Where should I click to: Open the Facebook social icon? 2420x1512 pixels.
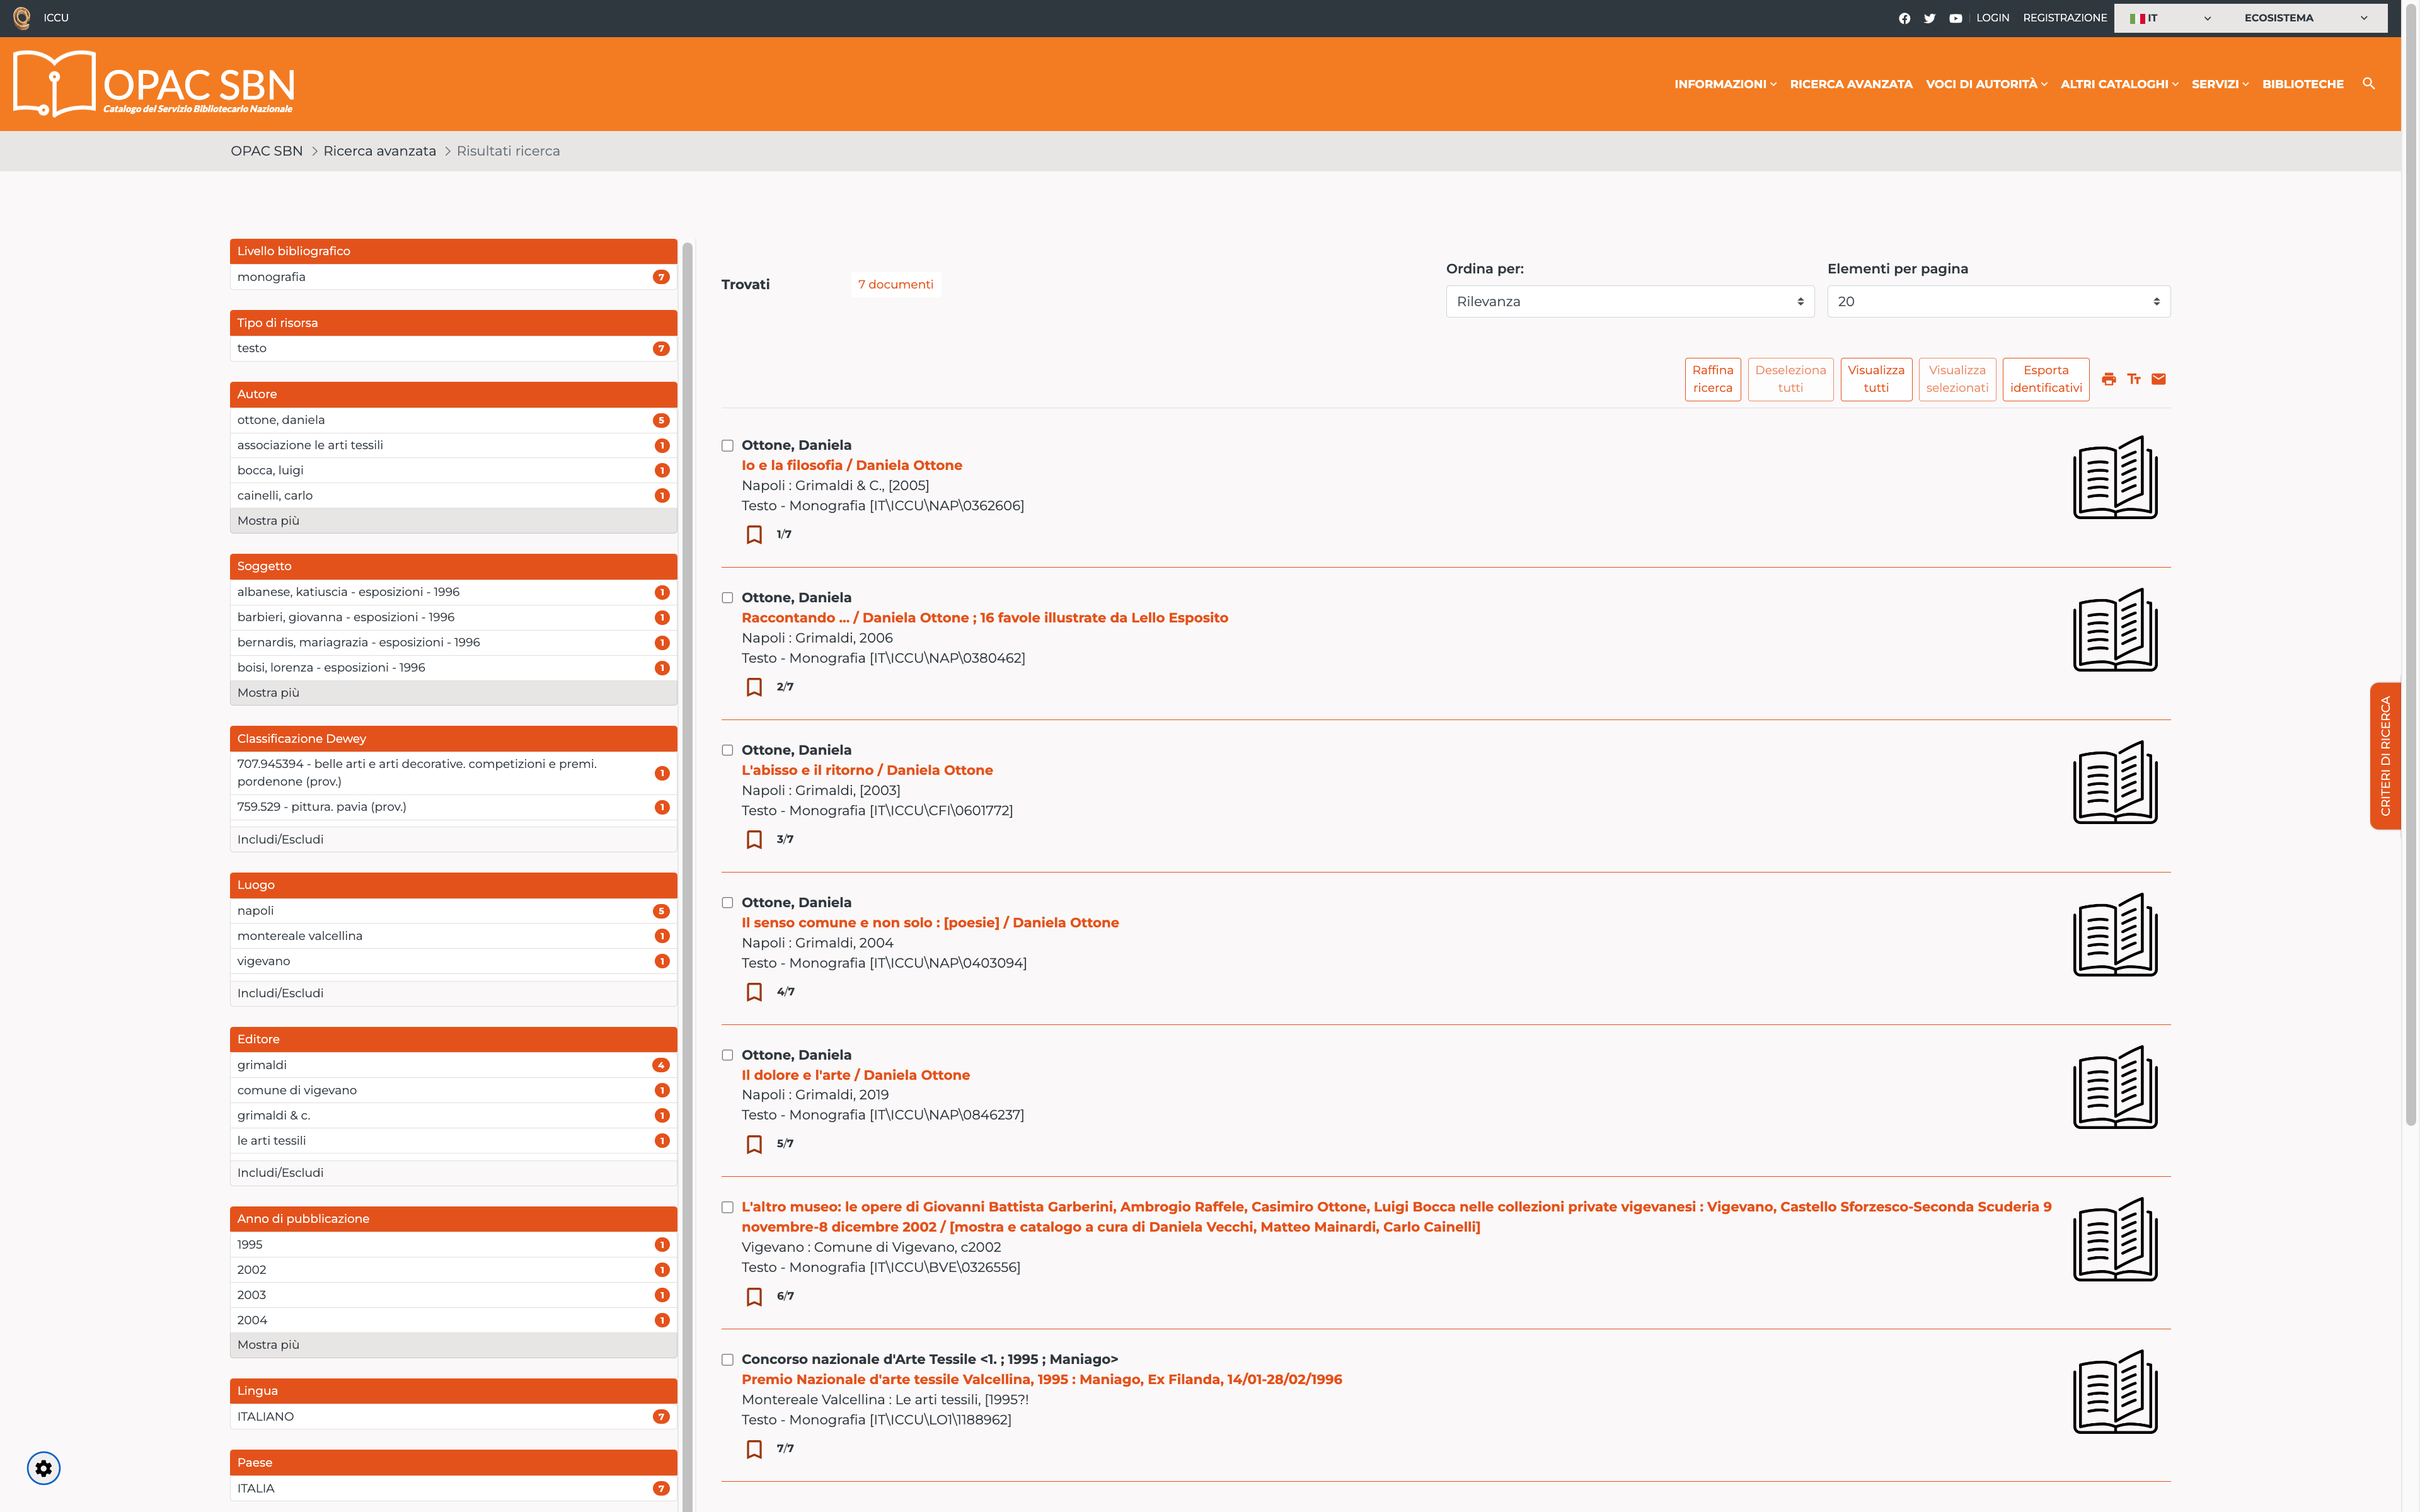pos(1904,18)
